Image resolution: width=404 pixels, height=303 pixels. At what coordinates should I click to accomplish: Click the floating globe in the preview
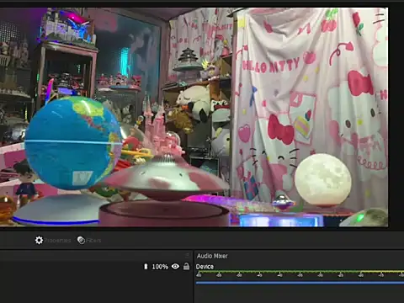(x=73, y=142)
